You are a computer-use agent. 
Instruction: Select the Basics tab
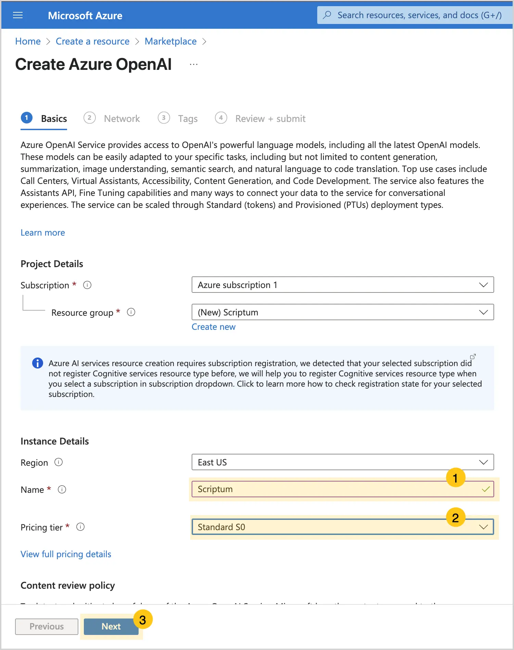tap(44, 119)
